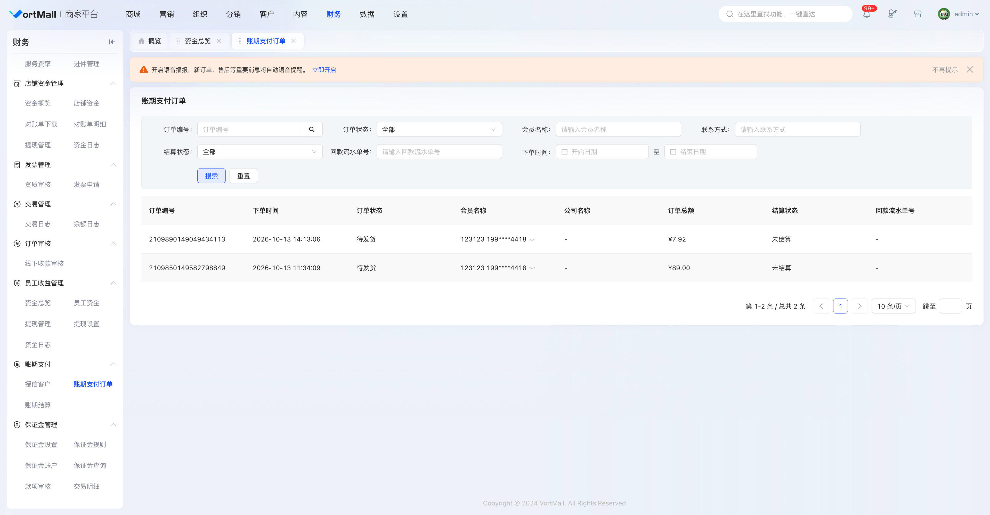Switch to the 概览 tab
The image size is (990, 515).
[150, 41]
